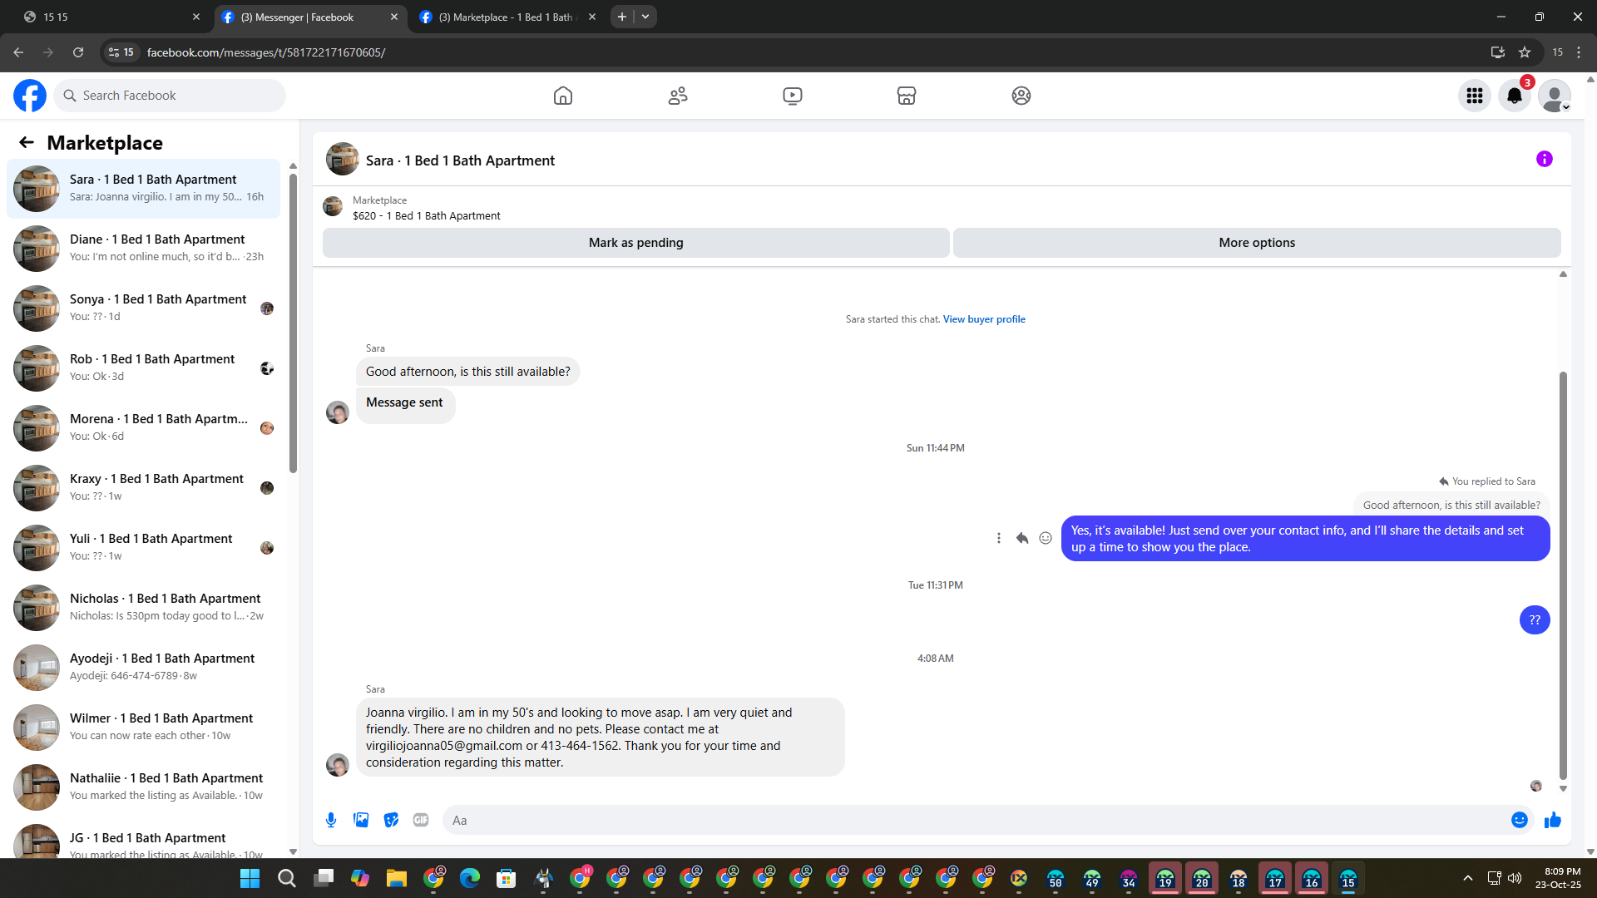Open the GIF picker
The image size is (1597, 898).
(421, 820)
